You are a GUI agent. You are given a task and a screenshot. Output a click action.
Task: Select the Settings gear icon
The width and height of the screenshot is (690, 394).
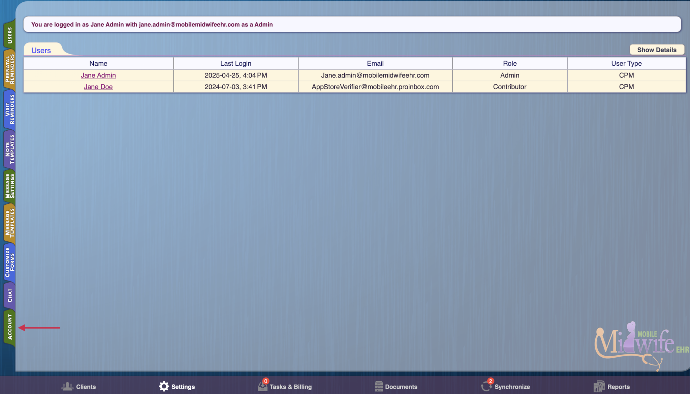click(x=164, y=386)
